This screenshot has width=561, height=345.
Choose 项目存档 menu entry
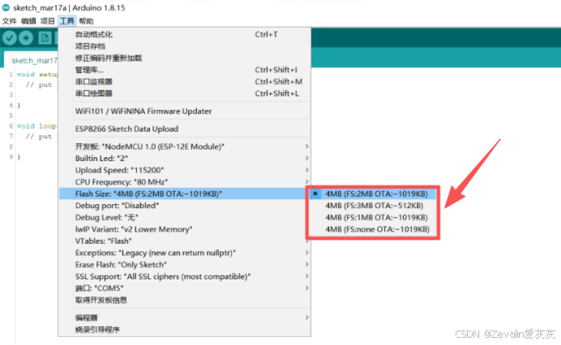pyautogui.click(x=184, y=46)
